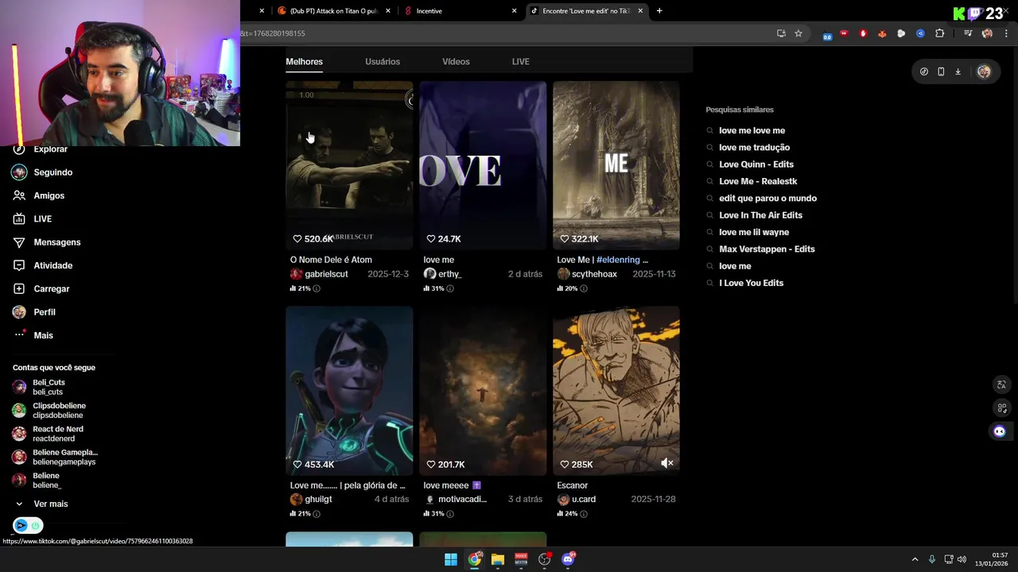The image size is (1018, 572).
Task: Switch to the Attack on Titan tab
Action: 333,11
